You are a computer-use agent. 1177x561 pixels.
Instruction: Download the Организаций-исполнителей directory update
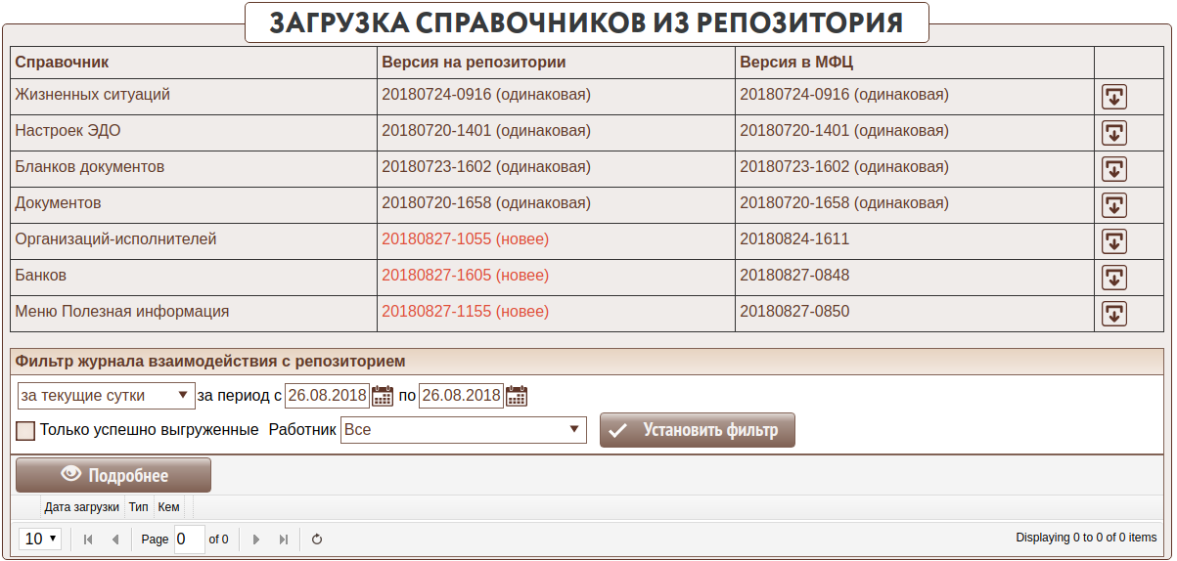(1114, 241)
